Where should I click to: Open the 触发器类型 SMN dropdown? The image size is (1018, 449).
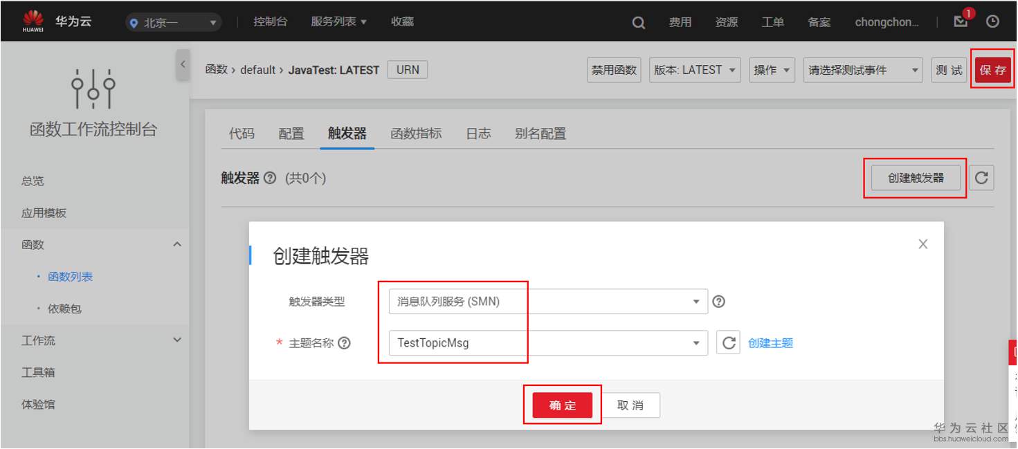point(548,302)
